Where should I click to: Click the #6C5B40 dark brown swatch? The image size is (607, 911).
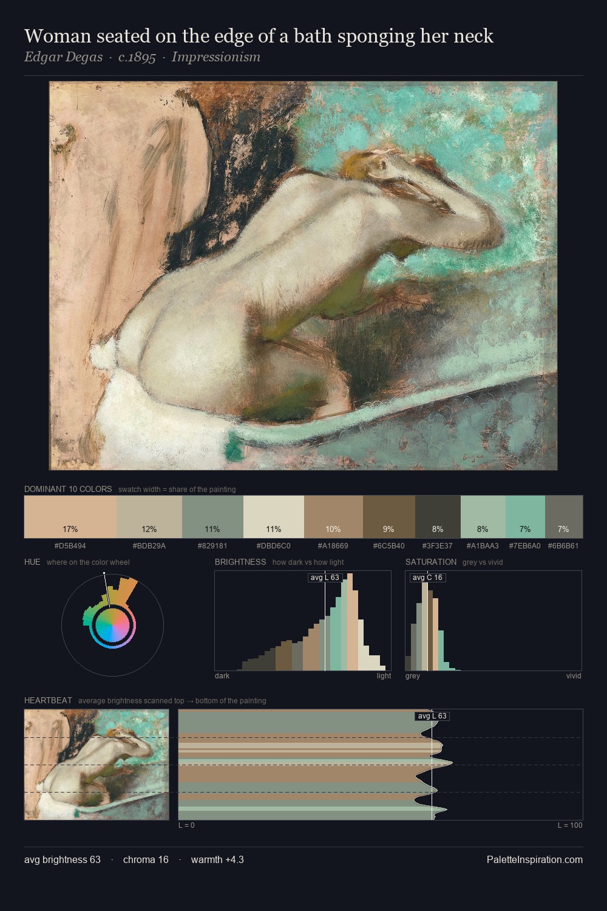point(389,517)
